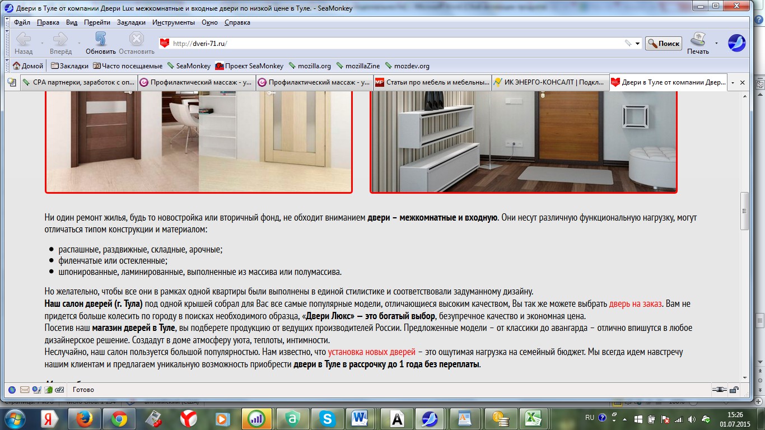The height and width of the screenshot is (430, 765).
Task: Click the security padlock status icon
Action: [x=734, y=390]
